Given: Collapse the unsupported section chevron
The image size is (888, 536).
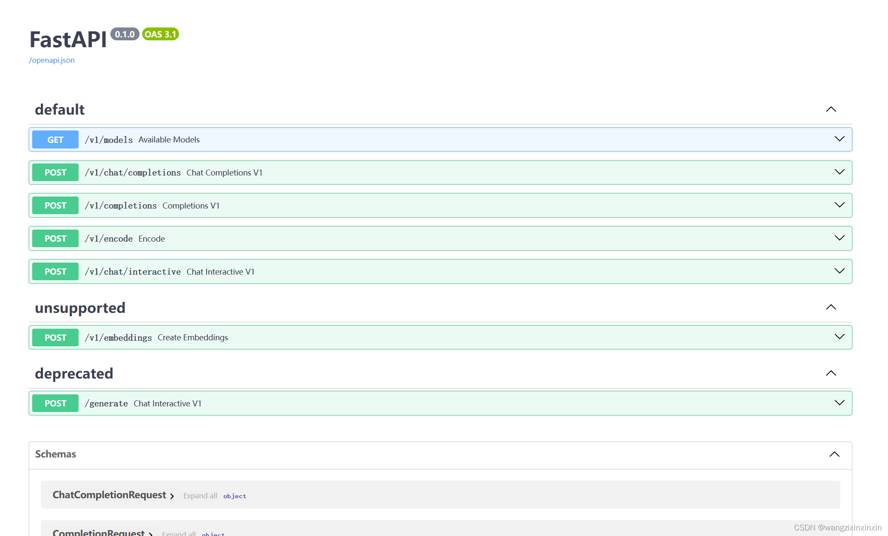Looking at the screenshot, I should tap(831, 307).
